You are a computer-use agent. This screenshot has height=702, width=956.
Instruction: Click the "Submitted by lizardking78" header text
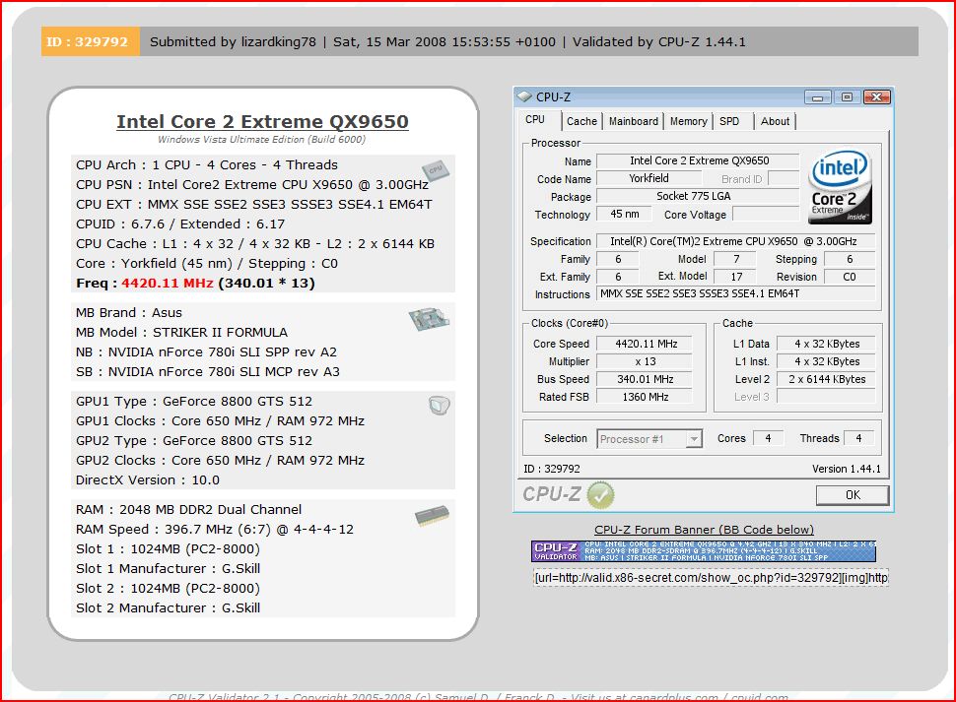click(x=233, y=42)
